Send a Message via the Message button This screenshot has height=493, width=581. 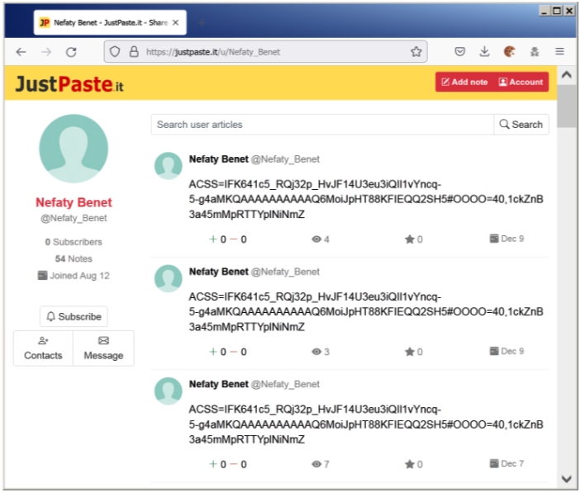103,348
